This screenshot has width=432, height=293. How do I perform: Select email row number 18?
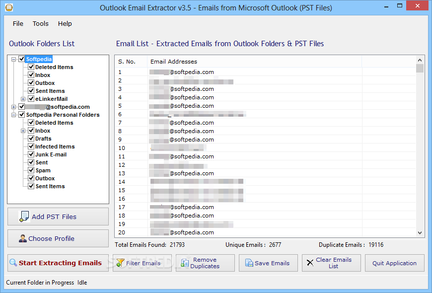pos(265,215)
